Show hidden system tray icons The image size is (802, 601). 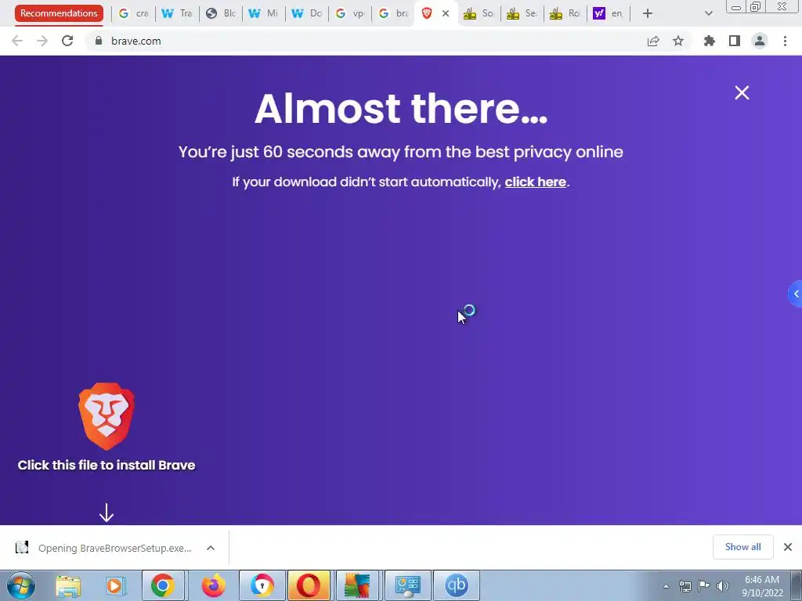click(x=666, y=586)
